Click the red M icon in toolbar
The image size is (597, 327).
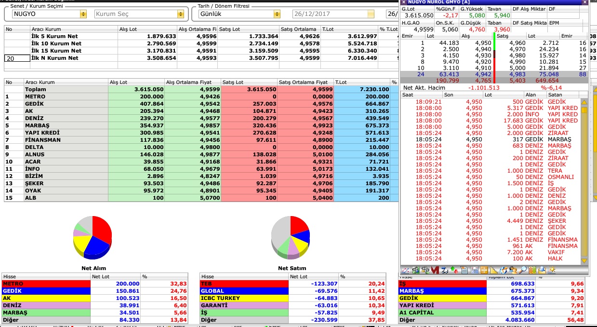tap(435, 270)
